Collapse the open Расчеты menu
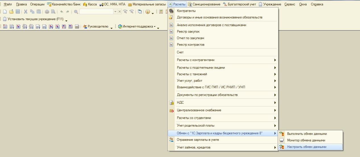The width and height of the screenshot is (360, 157). (177, 4)
